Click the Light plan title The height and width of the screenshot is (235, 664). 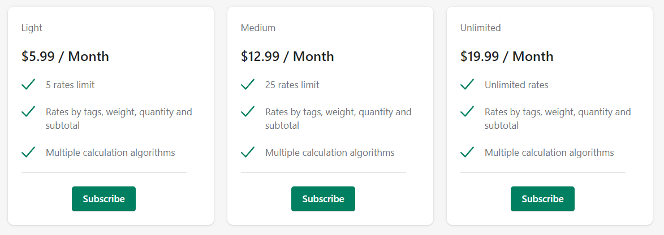click(x=32, y=28)
